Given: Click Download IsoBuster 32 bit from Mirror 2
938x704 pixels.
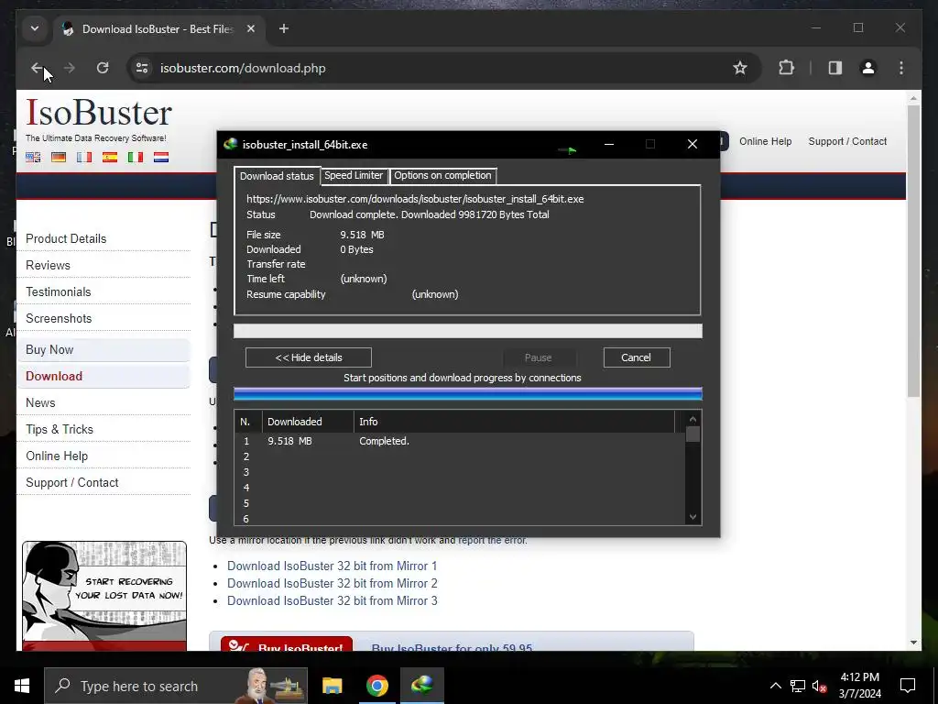Looking at the screenshot, I should [332, 583].
